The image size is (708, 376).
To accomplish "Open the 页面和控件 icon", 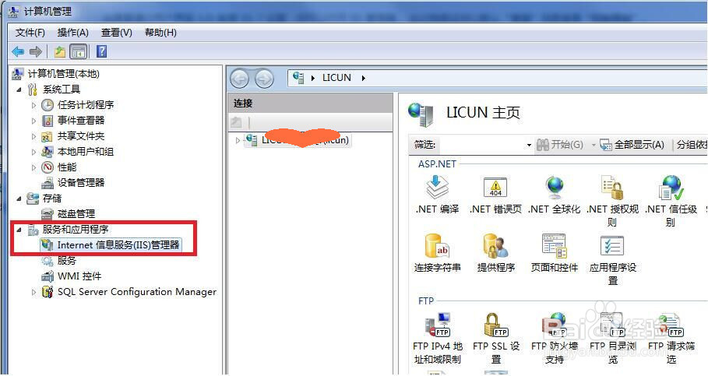I will [x=554, y=246].
